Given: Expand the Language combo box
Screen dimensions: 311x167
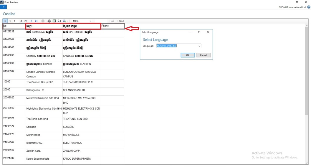Looking at the screenshot, I should coord(199,46).
